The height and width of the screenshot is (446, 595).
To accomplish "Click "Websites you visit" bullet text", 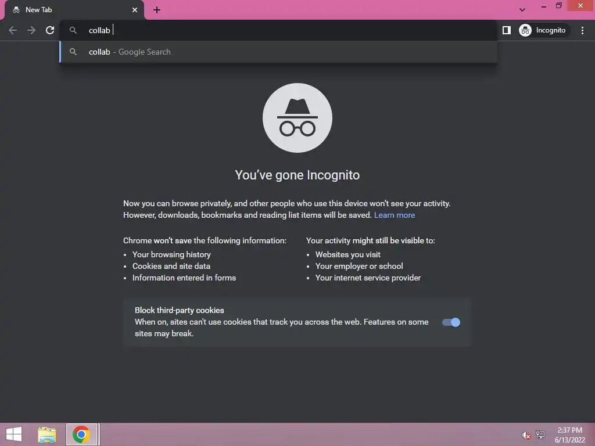I will coord(348,254).
